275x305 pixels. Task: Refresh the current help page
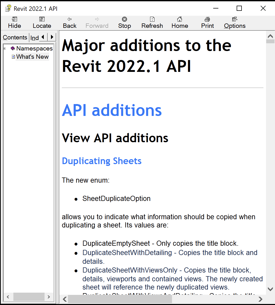(x=152, y=19)
